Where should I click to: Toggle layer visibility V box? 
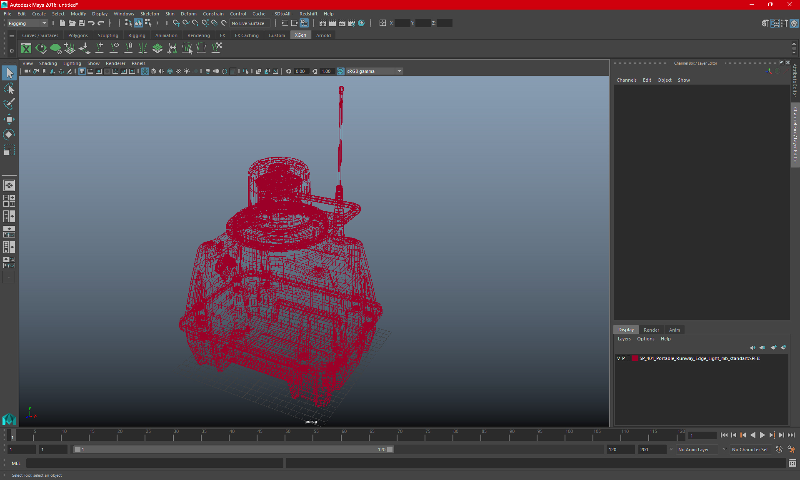point(618,358)
